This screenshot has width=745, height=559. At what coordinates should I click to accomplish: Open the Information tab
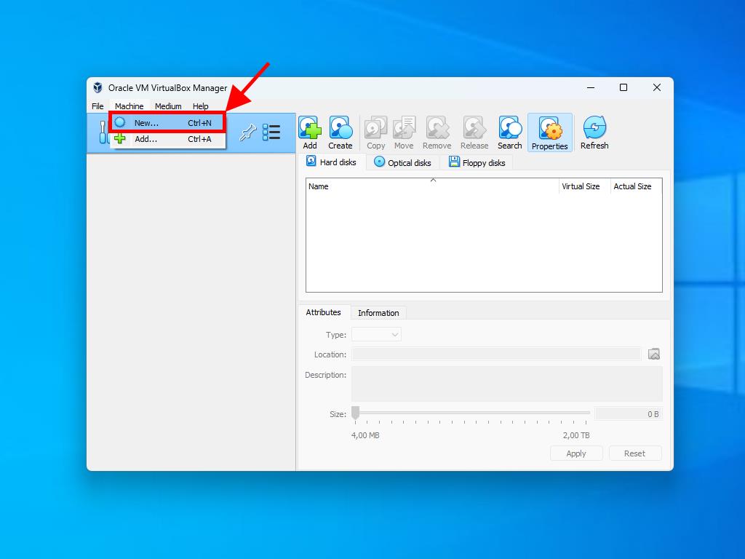[x=378, y=313]
